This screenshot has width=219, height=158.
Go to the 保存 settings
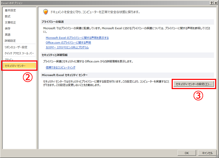[7, 29]
